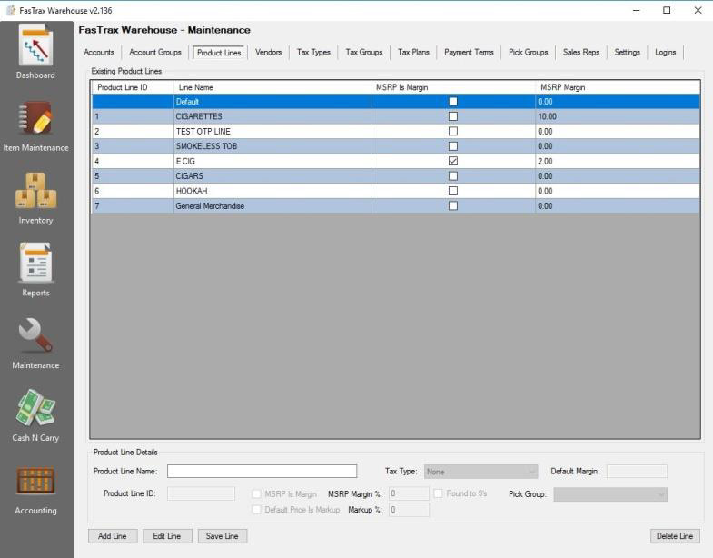
Task: Open the Inventory boxes icon
Action: point(35,191)
